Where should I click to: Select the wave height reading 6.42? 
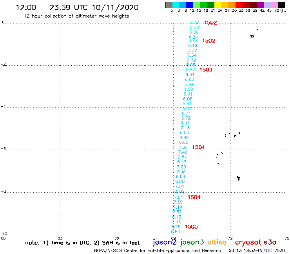pos(177,217)
